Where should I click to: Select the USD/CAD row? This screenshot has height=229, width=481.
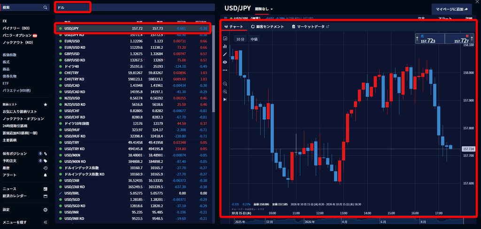(133, 85)
